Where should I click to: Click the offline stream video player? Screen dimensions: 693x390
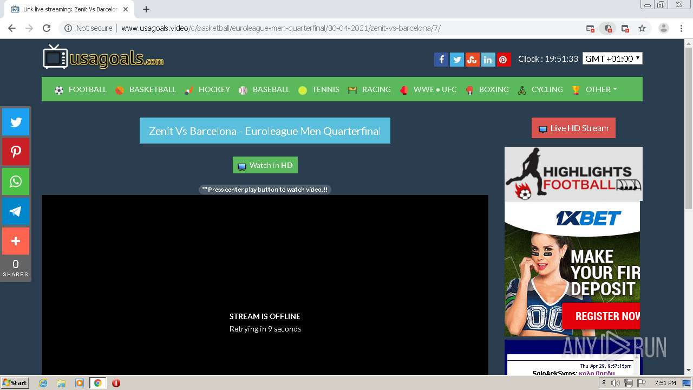265,285
